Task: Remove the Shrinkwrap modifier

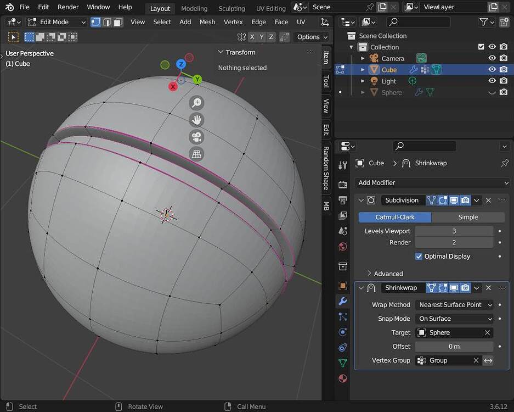Action: (488, 288)
